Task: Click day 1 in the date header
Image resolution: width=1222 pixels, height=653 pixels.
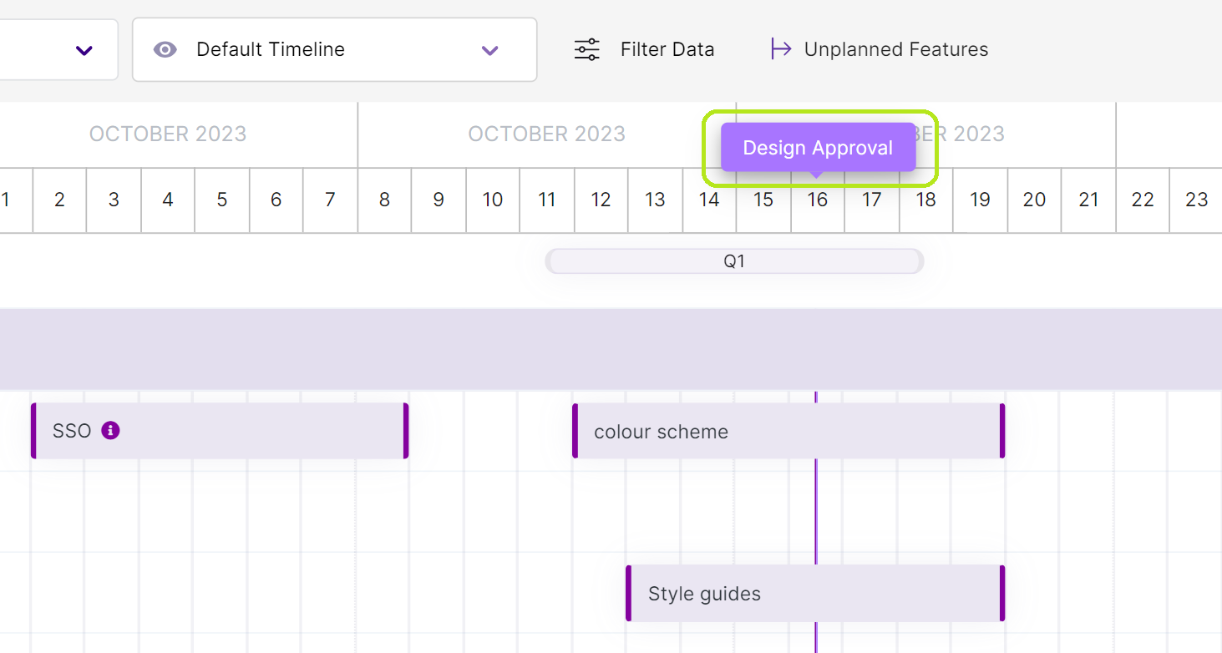Action: coord(5,200)
